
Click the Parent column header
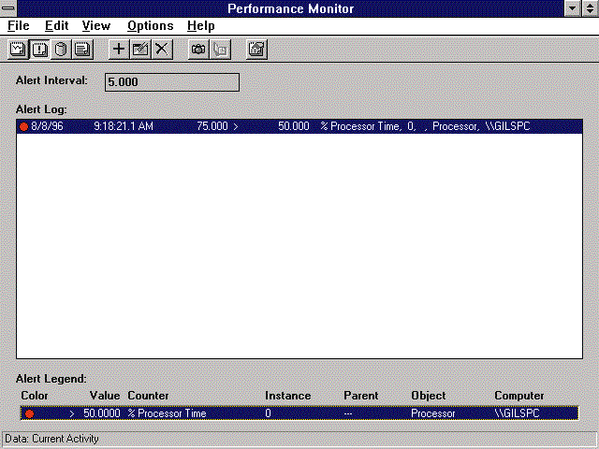[x=361, y=396]
